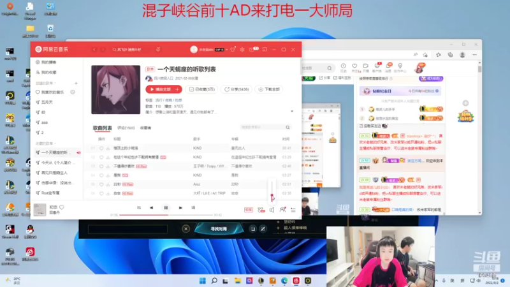The image size is (510, 287).
Task: Like the song 22秒
Action: [101, 184]
